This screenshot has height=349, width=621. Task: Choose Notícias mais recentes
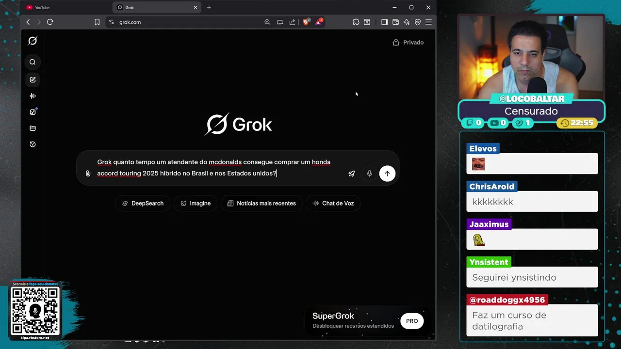click(261, 204)
